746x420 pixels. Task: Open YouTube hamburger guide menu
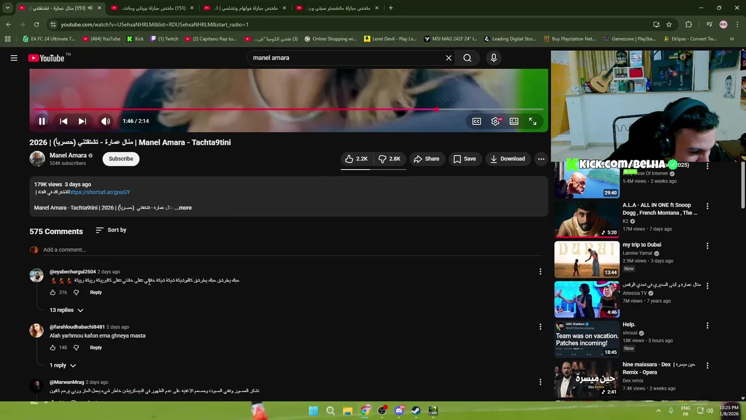14,58
